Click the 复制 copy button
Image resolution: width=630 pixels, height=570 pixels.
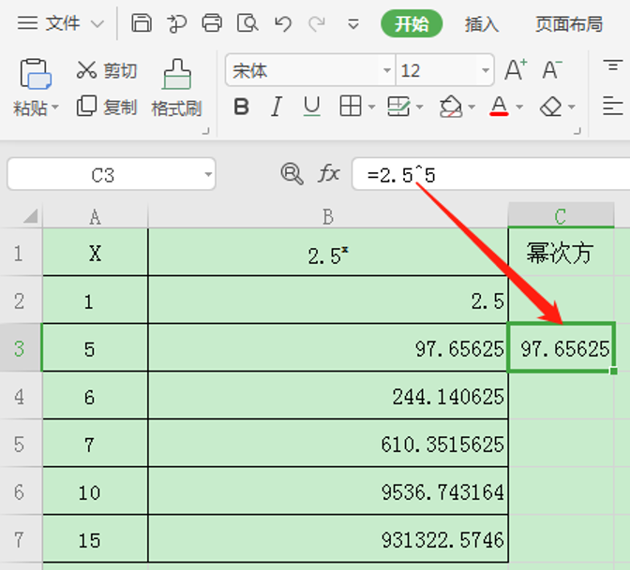[x=107, y=107]
